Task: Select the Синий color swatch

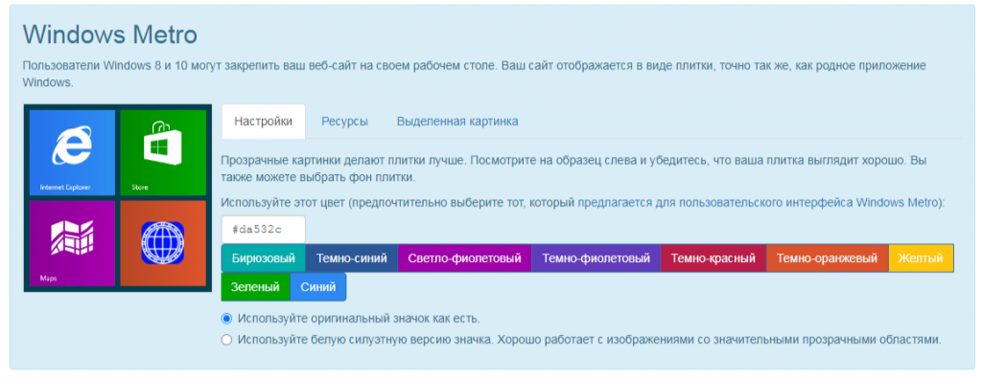Action: (x=318, y=287)
